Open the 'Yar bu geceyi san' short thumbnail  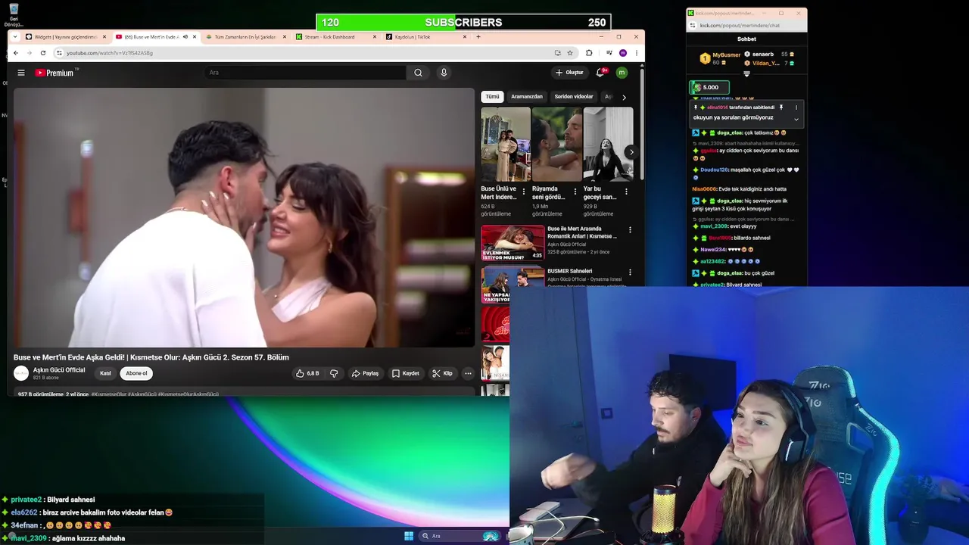click(x=609, y=144)
